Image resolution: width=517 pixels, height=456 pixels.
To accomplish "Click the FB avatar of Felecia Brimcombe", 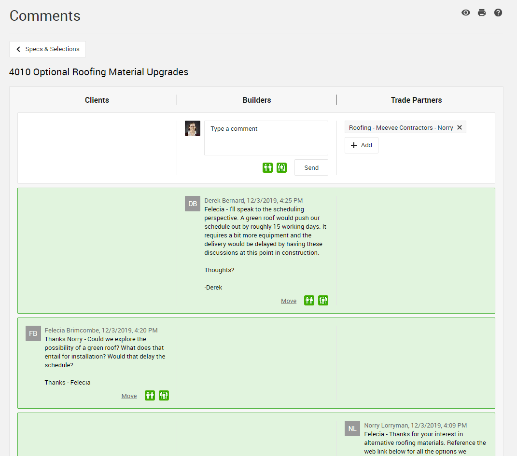I will (x=33, y=333).
